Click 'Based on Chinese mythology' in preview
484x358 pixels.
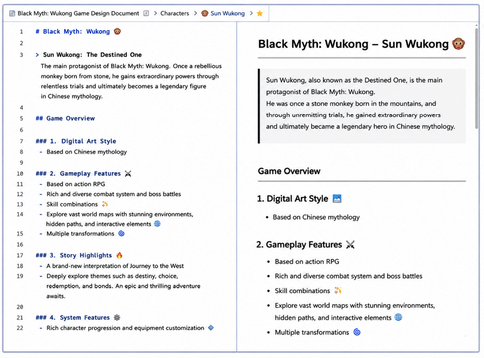tap(316, 217)
